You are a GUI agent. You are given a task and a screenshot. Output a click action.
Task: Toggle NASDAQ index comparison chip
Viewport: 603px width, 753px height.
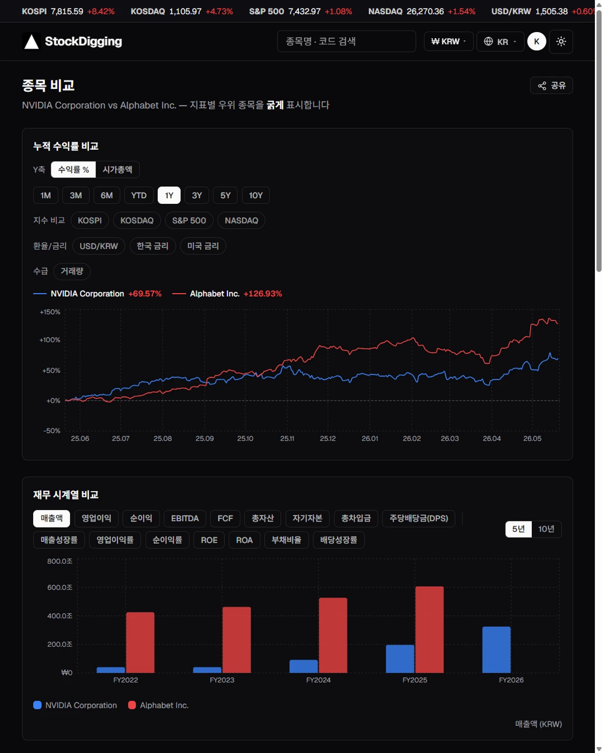(241, 220)
